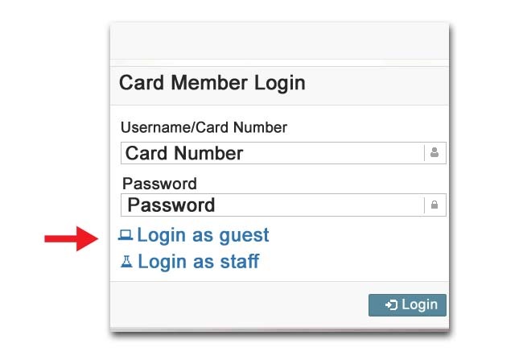
Task: Click the laptop icon beside Login as guest
Action: pos(126,235)
